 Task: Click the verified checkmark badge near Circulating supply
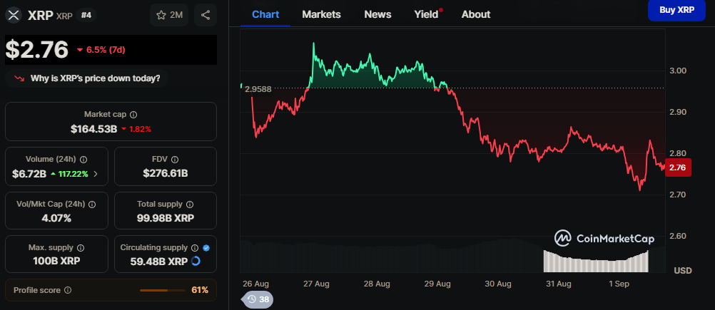click(x=206, y=248)
